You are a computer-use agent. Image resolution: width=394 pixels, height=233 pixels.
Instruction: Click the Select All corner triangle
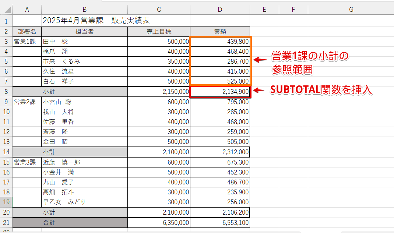8,10
